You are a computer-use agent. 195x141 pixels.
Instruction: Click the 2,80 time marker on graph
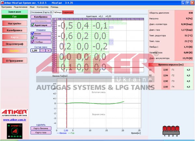[x=66, y=130]
